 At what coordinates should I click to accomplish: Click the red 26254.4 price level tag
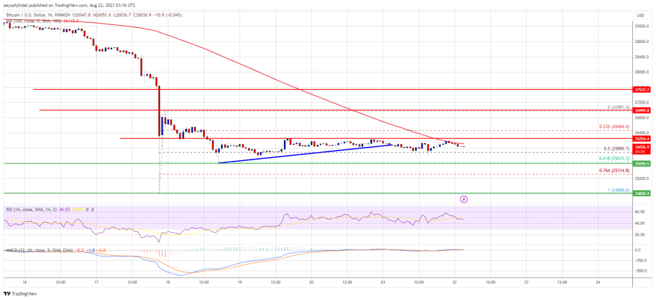coord(642,138)
